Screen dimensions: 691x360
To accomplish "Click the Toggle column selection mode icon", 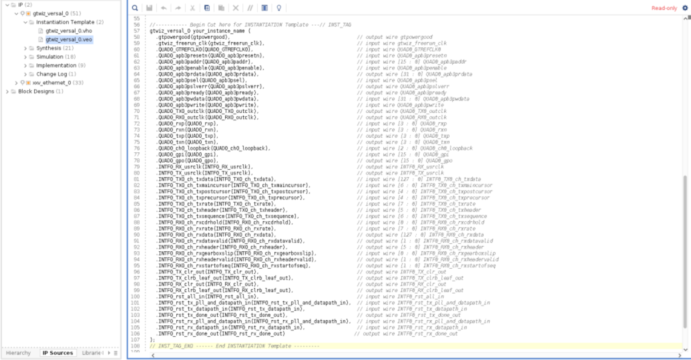I will coord(264,8).
